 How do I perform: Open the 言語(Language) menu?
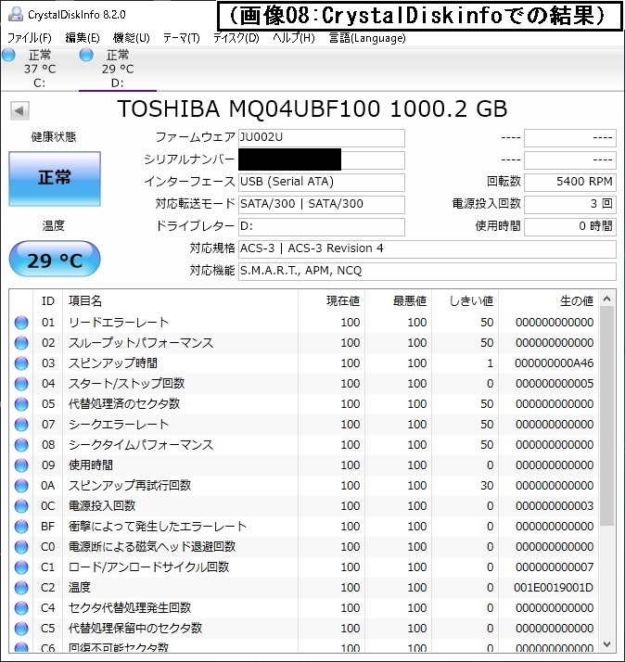(x=367, y=38)
